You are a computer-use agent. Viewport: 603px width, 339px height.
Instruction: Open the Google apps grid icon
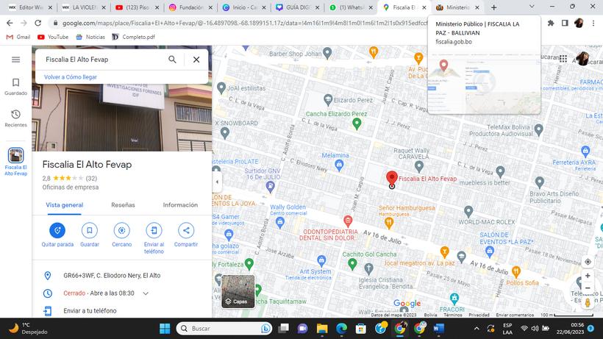click(563, 58)
